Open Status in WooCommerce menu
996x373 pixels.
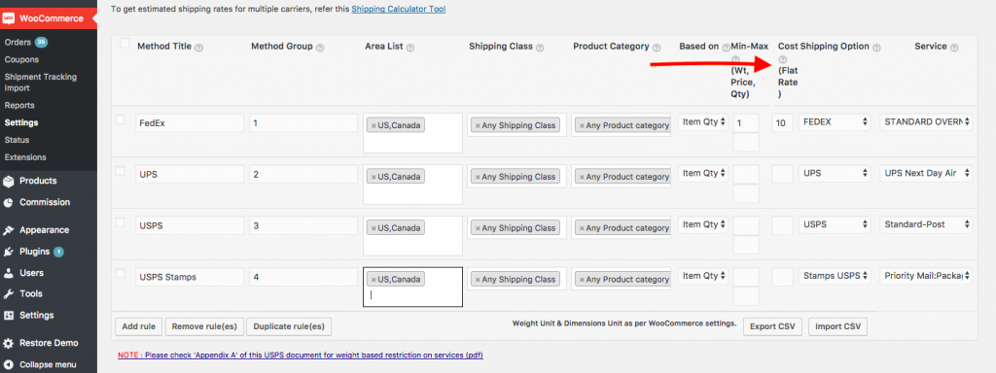18,140
